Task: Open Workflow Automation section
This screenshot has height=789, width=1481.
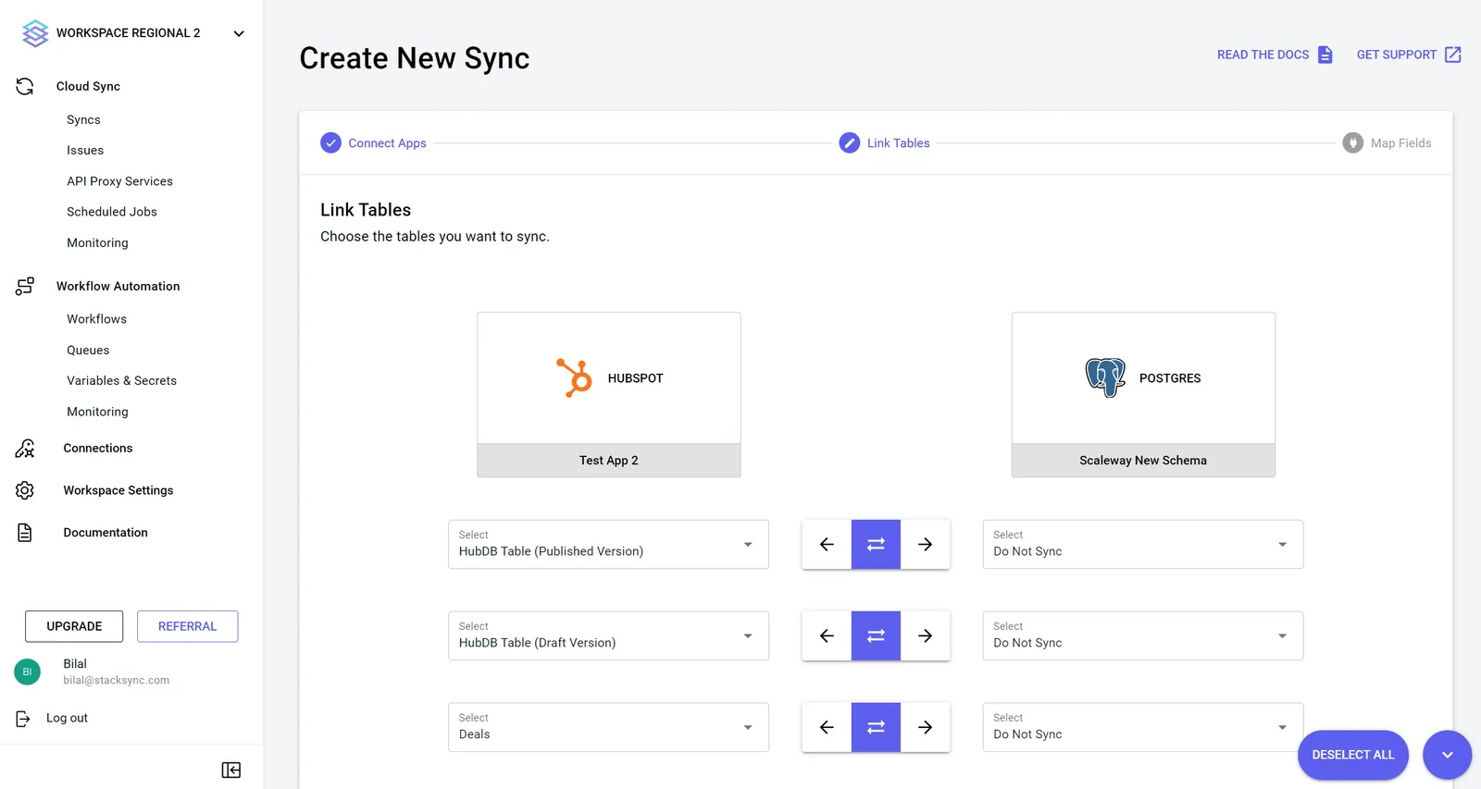Action: point(118,286)
